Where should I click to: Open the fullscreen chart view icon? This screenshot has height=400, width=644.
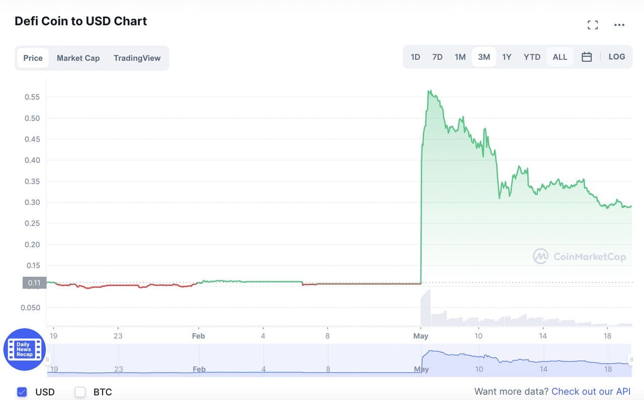click(x=593, y=25)
